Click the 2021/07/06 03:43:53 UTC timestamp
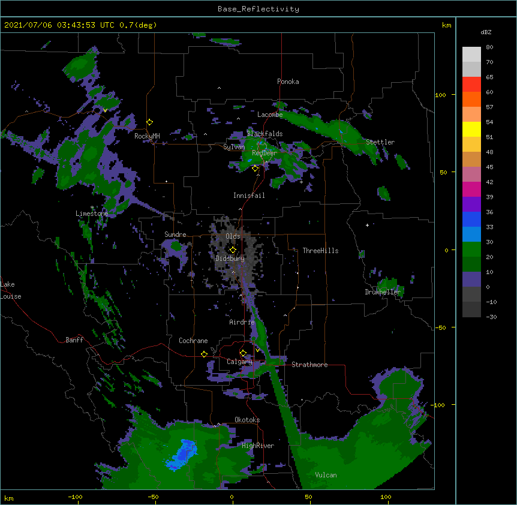This screenshot has height=505, width=517. pyautogui.click(x=59, y=25)
